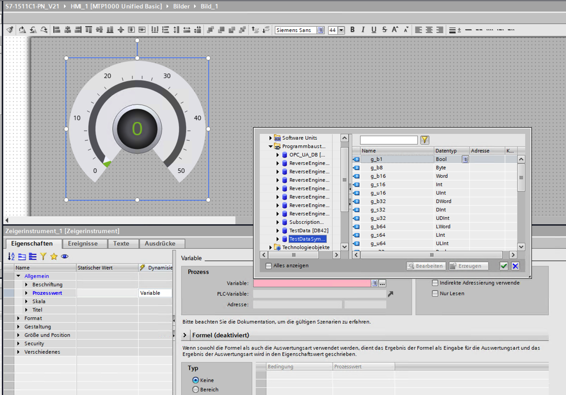Click the filter funnel in tag selection popup
This screenshot has height=395, width=566.
tap(425, 140)
